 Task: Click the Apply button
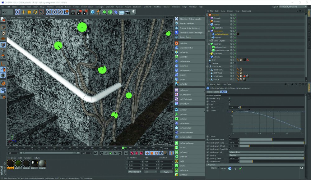click(x=166, y=172)
